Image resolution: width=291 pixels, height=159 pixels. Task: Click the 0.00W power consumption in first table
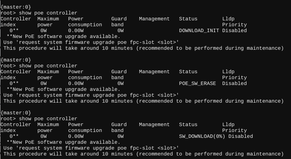pyautogui.click(x=76, y=31)
